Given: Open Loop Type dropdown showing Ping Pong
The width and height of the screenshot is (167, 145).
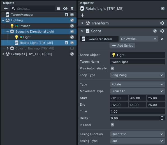Looking at the screenshot, I should 138,75.
